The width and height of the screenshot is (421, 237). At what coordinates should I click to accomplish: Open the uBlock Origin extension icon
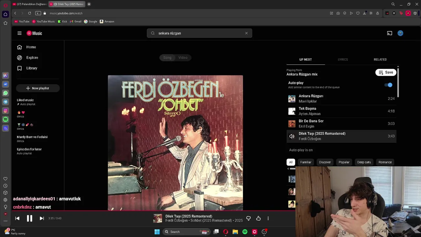[408, 13]
